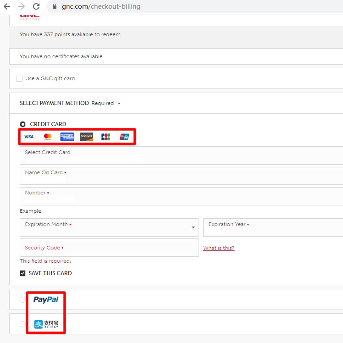Click the Visa card logo
The image size is (343, 343).
[29, 137]
